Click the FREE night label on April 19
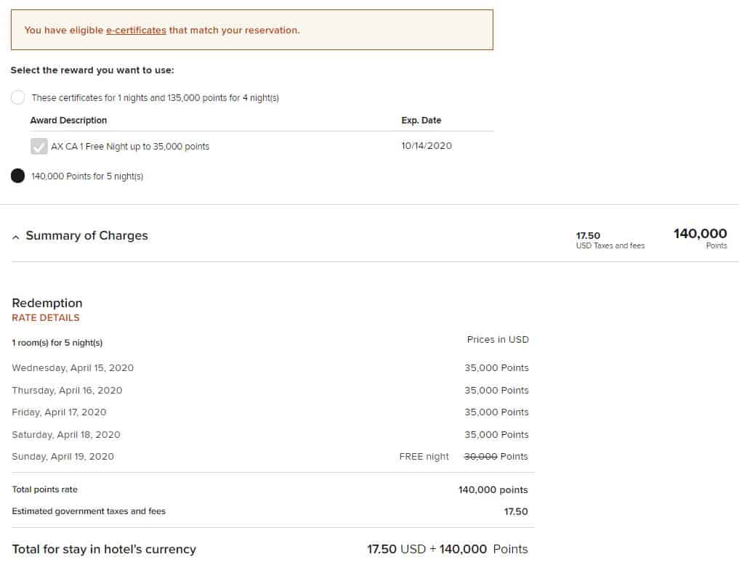The image size is (739, 570). [424, 456]
